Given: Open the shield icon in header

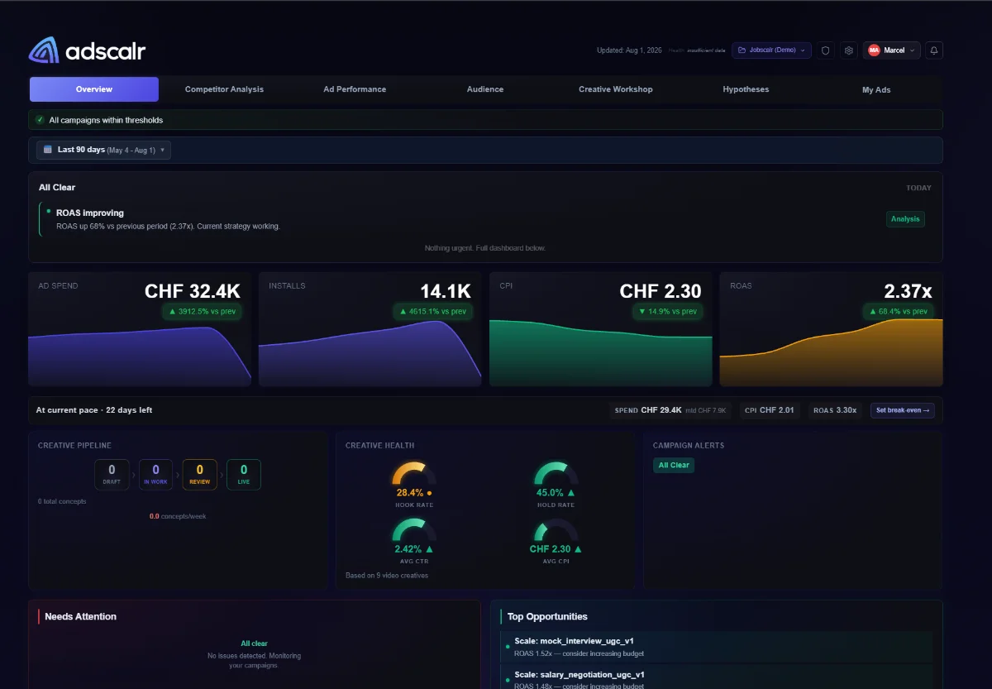Looking at the screenshot, I should (x=825, y=50).
